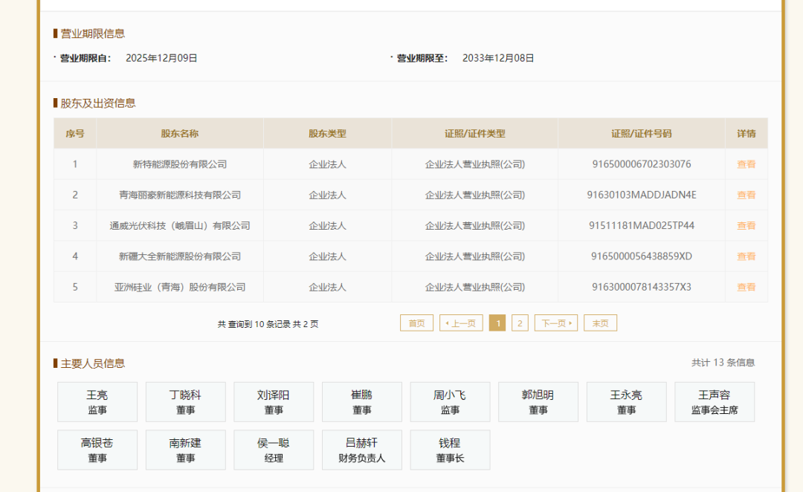Click the 下一页 pagination button
803x492 pixels.
point(556,323)
